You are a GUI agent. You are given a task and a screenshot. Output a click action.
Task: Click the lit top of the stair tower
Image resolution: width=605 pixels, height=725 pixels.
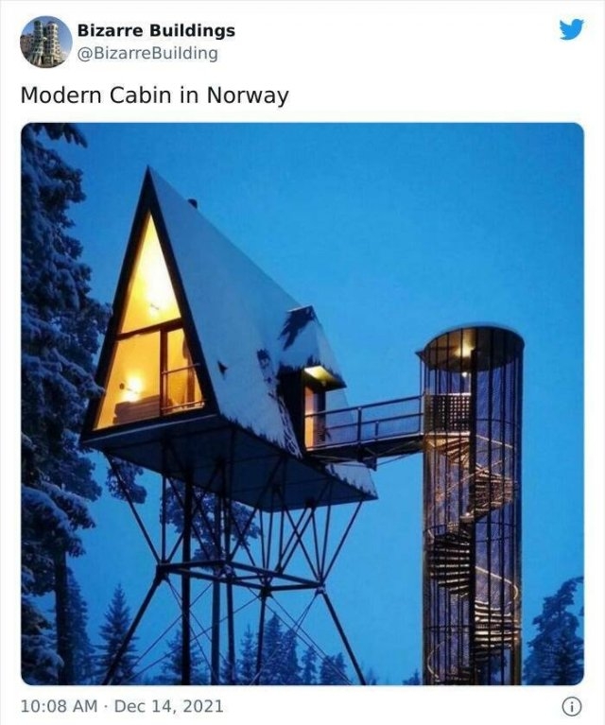click(x=472, y=349)
